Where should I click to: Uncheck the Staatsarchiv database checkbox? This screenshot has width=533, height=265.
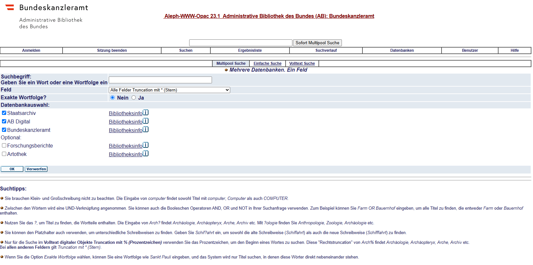click(x=4, y=113)
